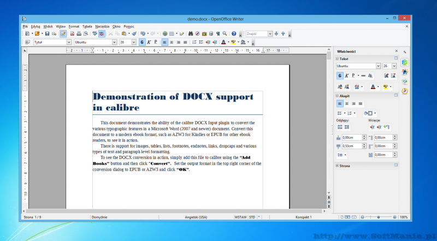Screen dimensions: 437x241
Task: Open Styles and Formatting icon
Action: pyautogui.click(x=27, y=42)
